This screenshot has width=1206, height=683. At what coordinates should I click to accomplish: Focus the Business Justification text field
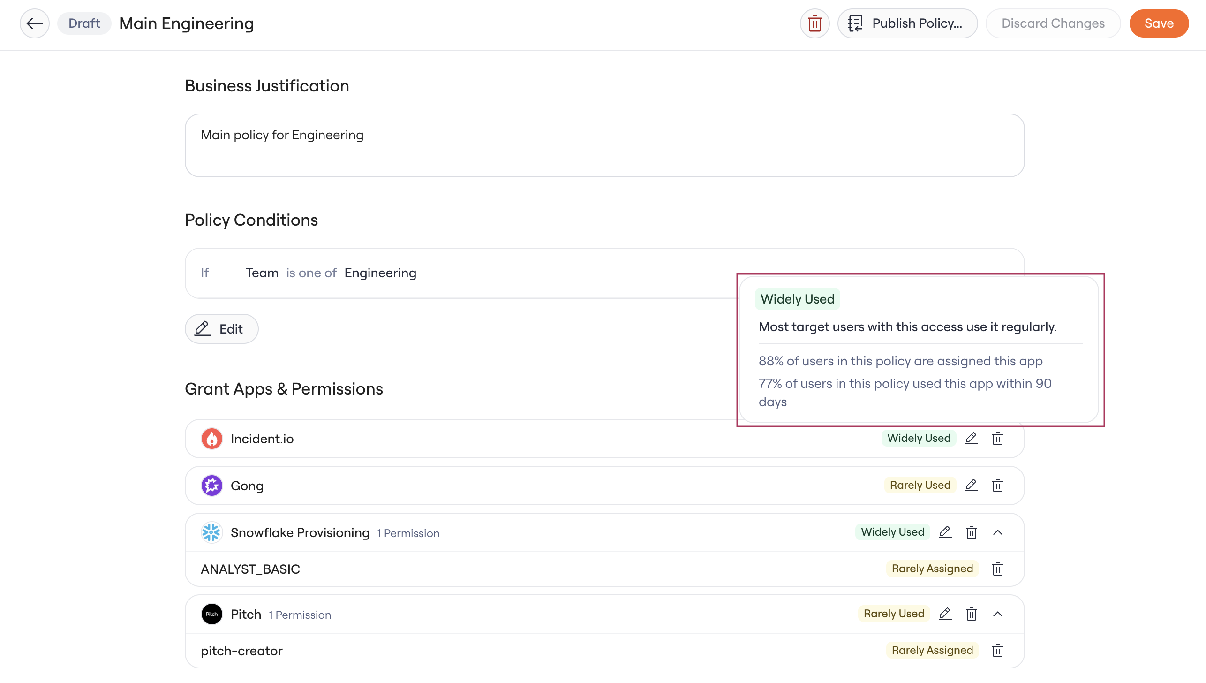[605, 145]
